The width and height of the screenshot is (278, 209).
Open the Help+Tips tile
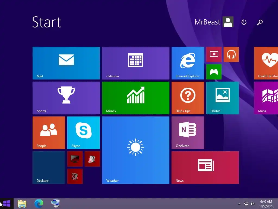188,98
